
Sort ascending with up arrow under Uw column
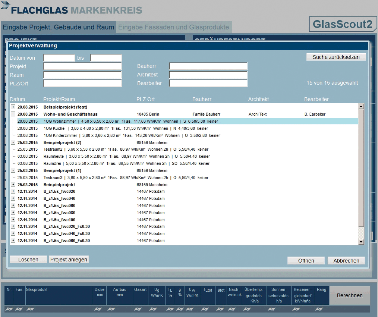point(188,309)
